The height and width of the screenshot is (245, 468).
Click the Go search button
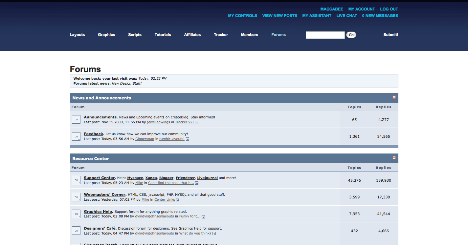351,35
